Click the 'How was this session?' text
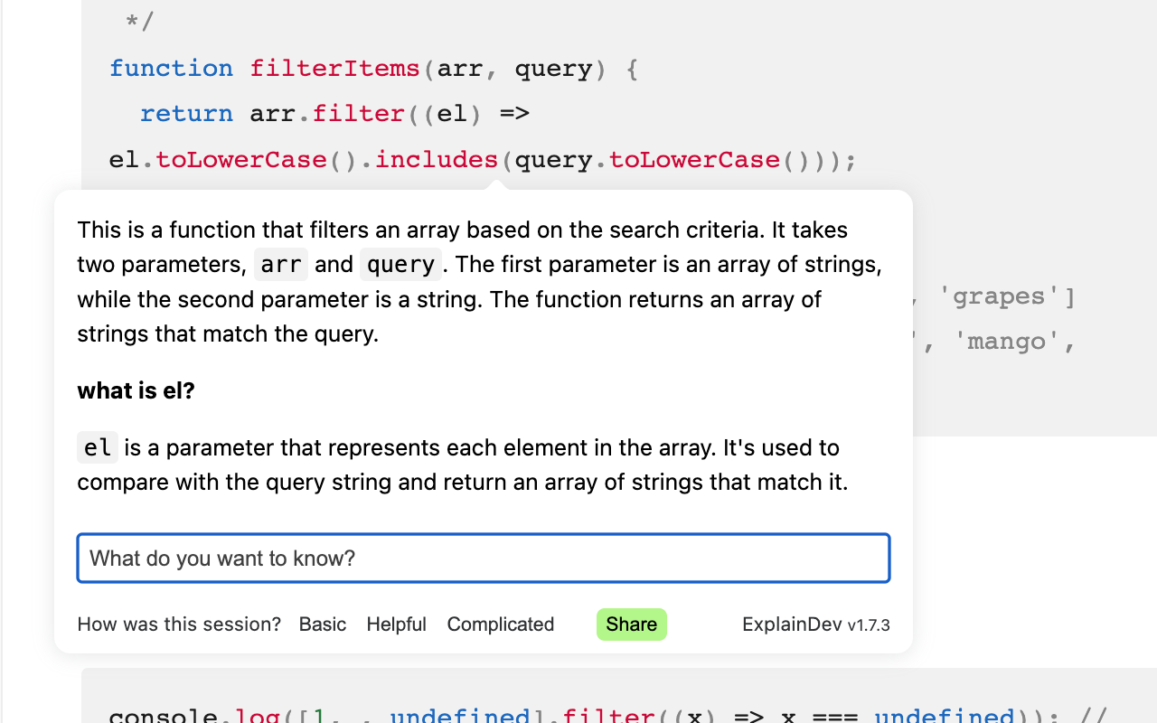Screen dimensions: 1157x723 [178, 624]
